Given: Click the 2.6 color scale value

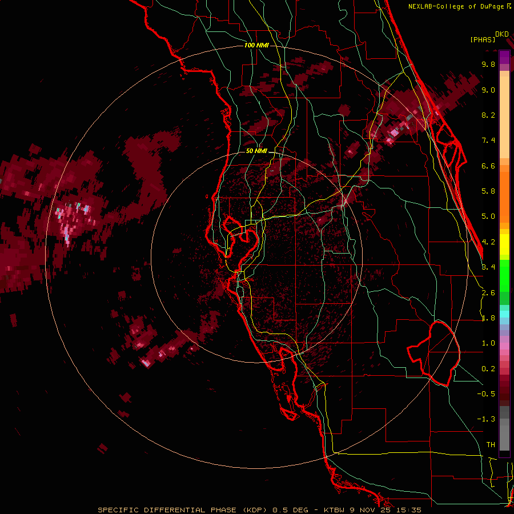Looking at the screenshot, I should (x=488, y=293).
